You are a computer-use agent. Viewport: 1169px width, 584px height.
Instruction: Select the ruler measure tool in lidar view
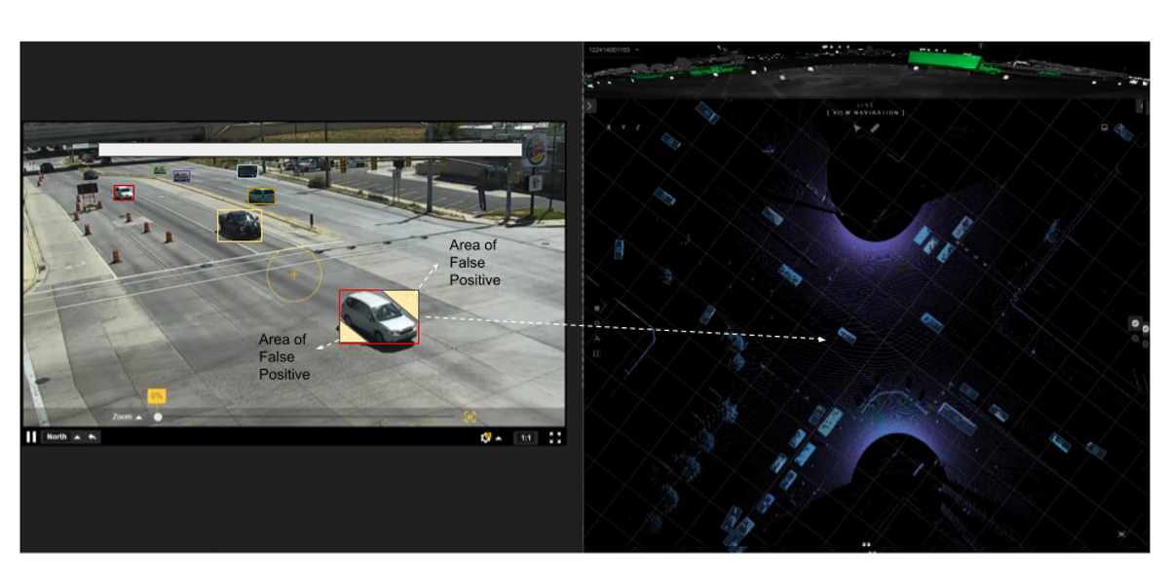pyautogui.click(x=875, y=128)
